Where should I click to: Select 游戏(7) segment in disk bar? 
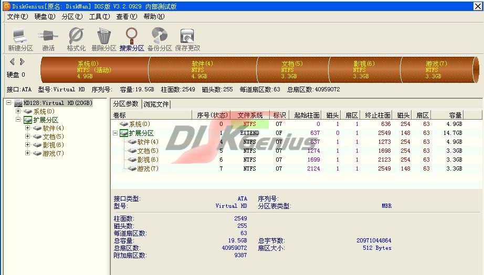click(436, 70)
